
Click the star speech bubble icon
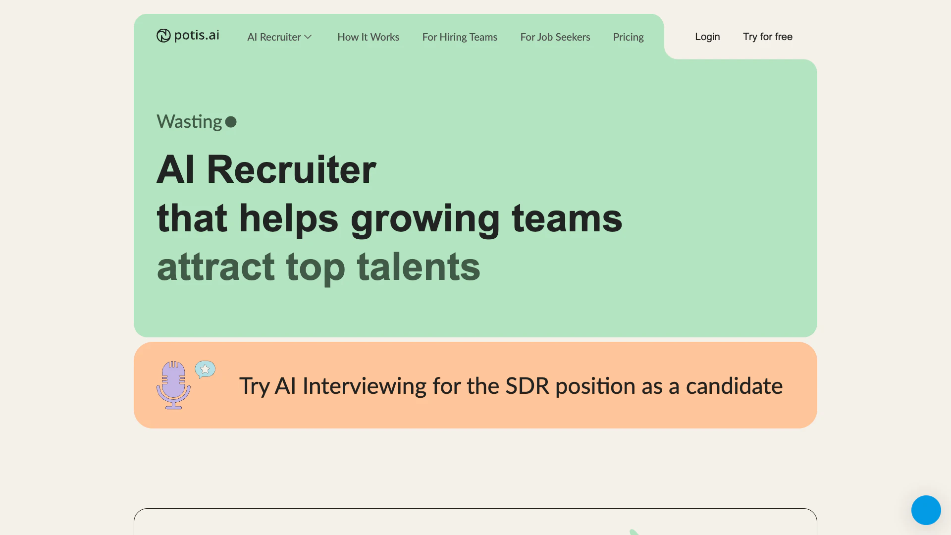click(205, 369)
